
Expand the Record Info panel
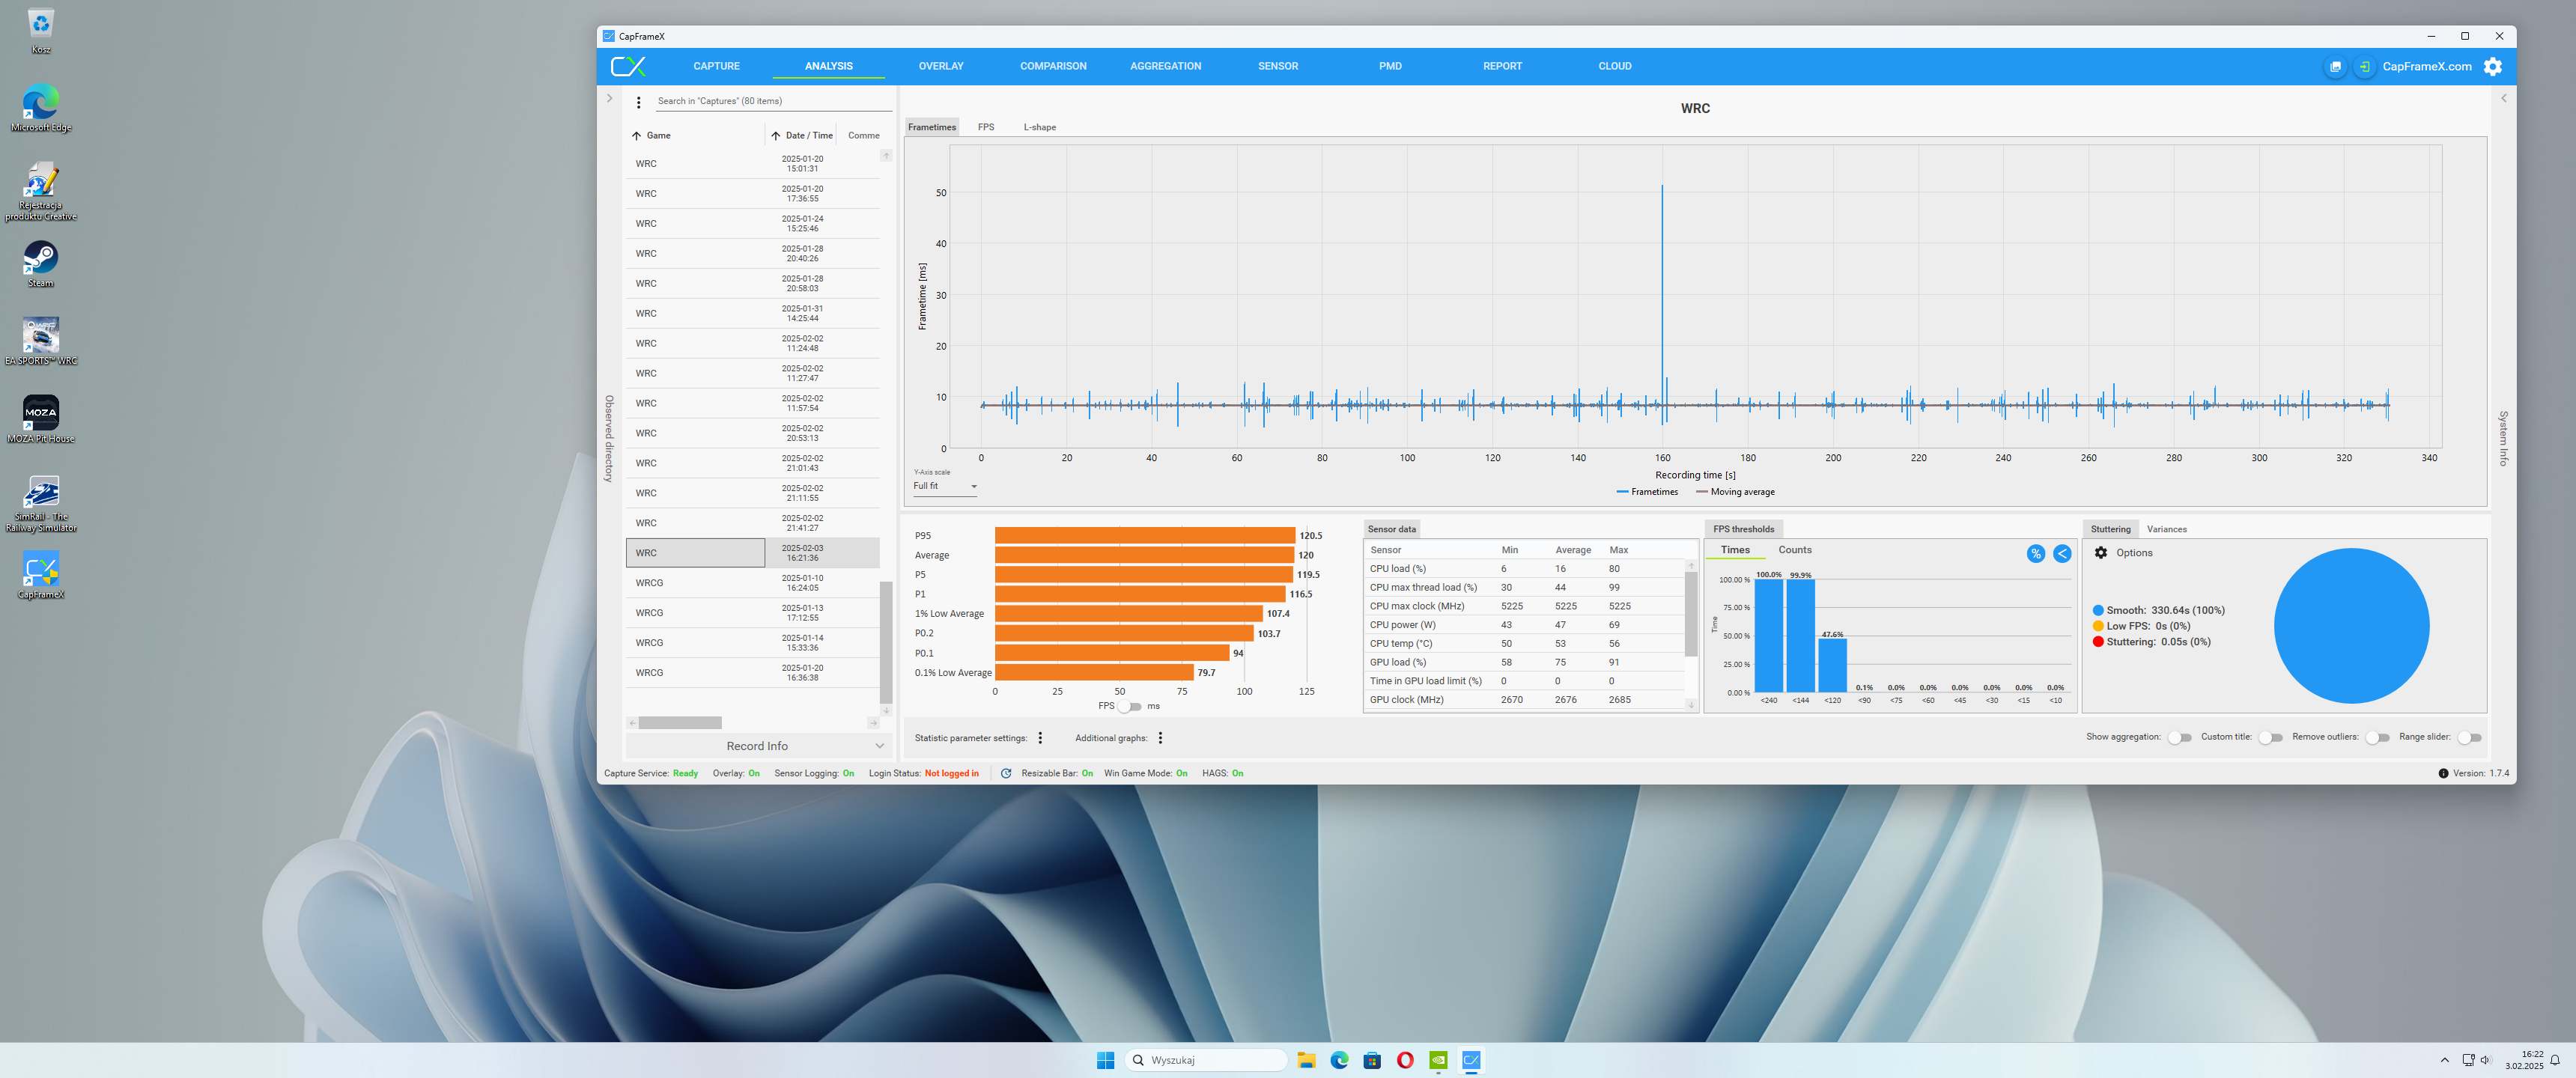[757, 746]
